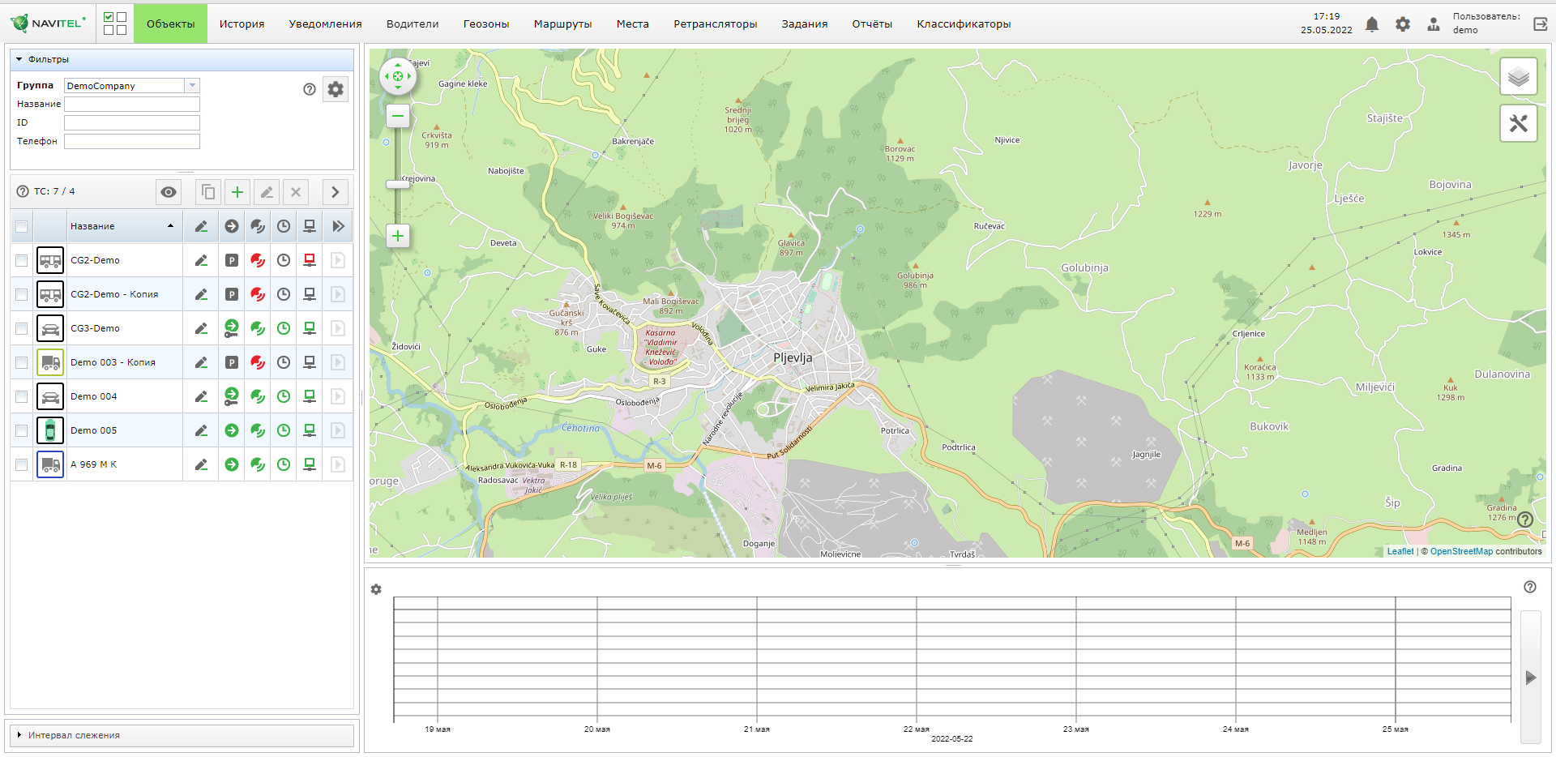Open the map layers selector
The width and height of the screenshot is (1556, 757).
click(1518, 77)
